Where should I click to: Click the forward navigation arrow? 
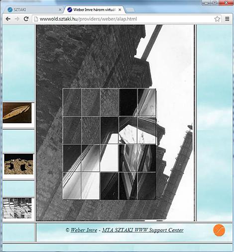point(17,19)
